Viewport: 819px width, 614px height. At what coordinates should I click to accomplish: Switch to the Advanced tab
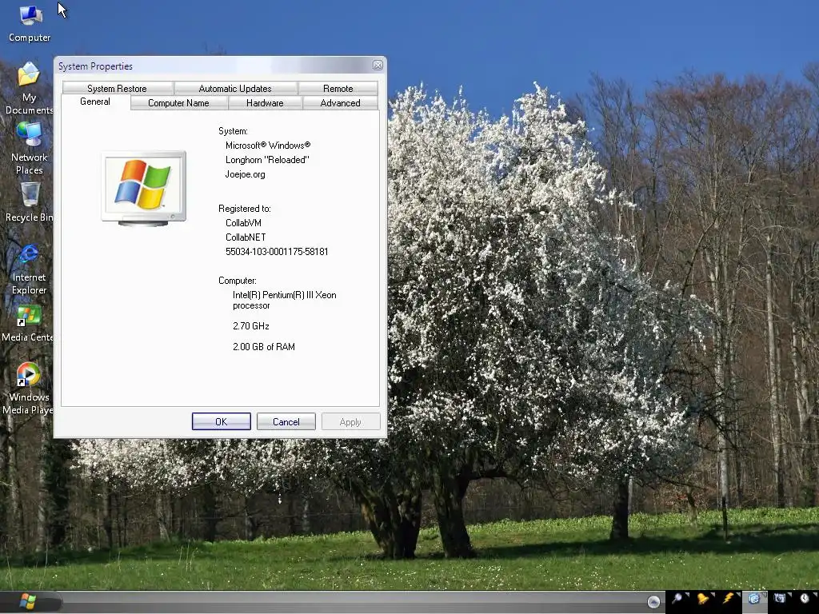point(340,103)
